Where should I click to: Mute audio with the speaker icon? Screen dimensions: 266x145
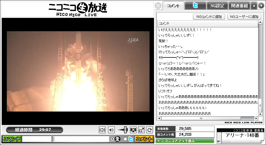[111, 130]
